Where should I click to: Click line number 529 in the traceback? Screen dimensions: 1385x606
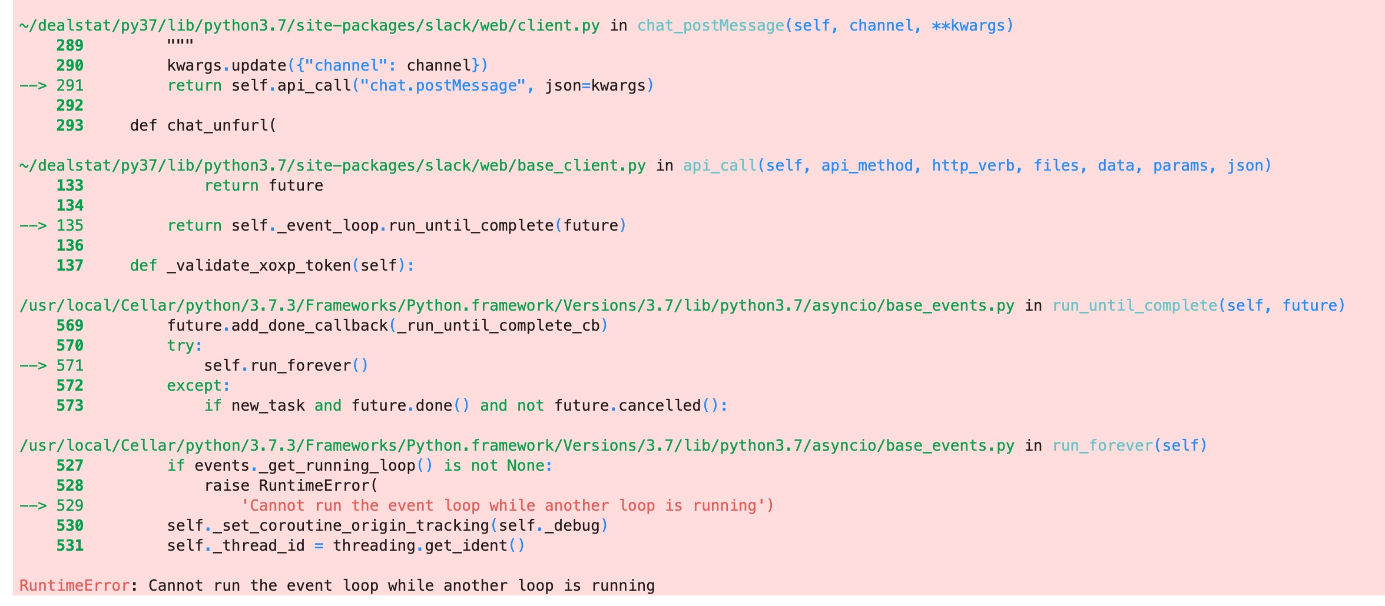[x=71, y=505]
